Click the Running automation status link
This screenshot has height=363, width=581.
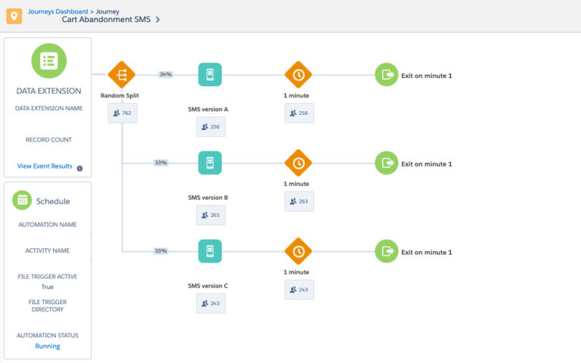(x=48, y=346)
